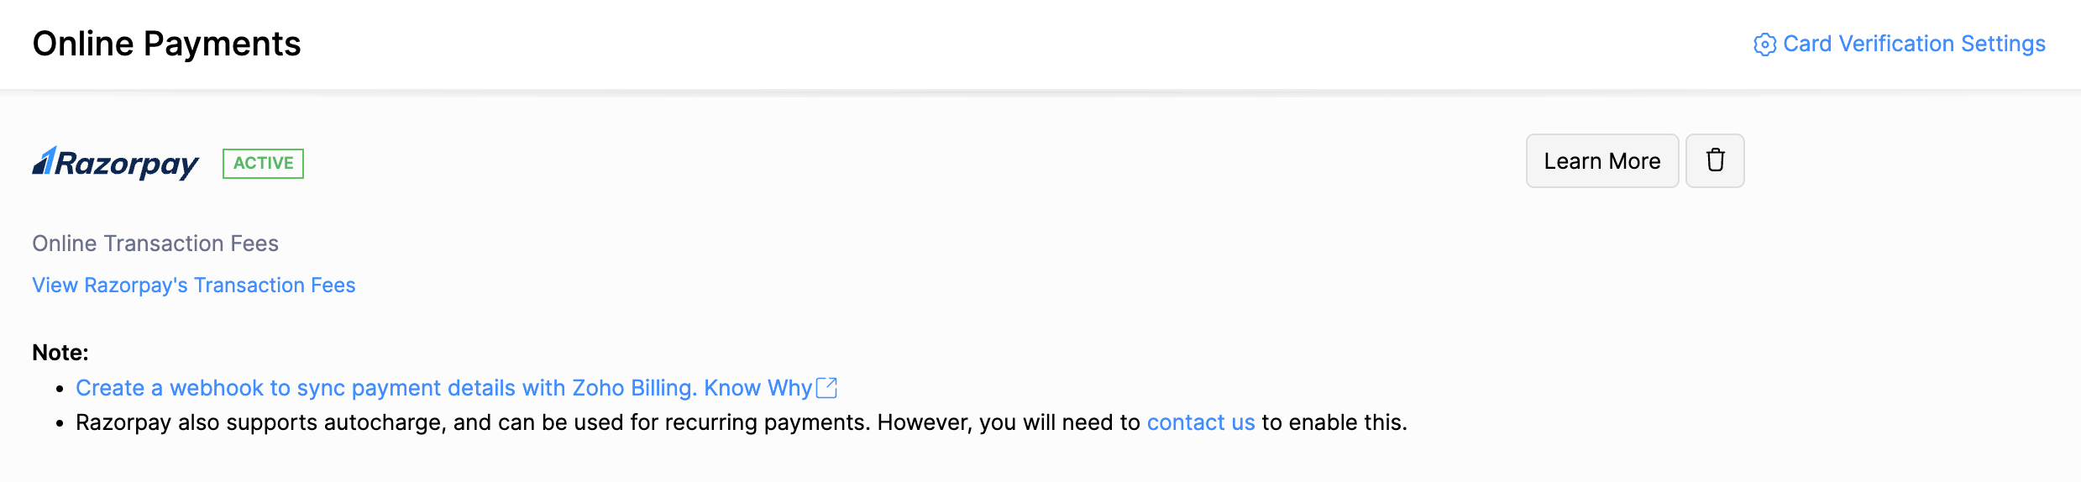Follow the contact us link
The width and height of the screenshot is (2081, 482).
pyautogui.click(x=1201, y=422)
